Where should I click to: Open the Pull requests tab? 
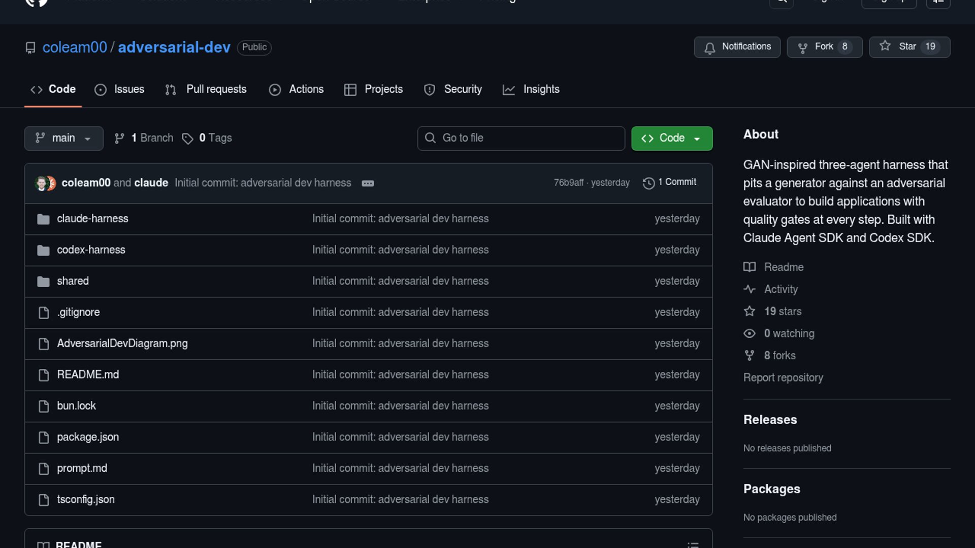tap(206, 89)
